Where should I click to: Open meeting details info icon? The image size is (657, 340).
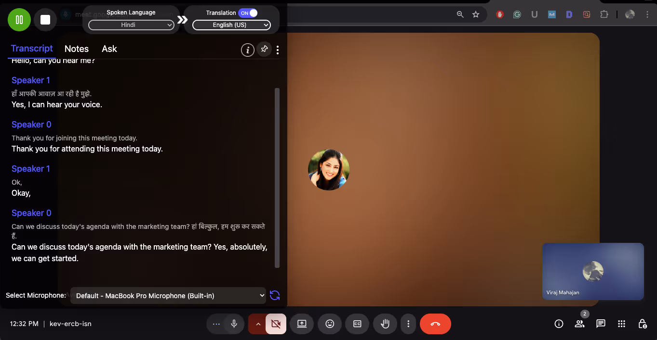pyautogui.click(x=559, y=324)
